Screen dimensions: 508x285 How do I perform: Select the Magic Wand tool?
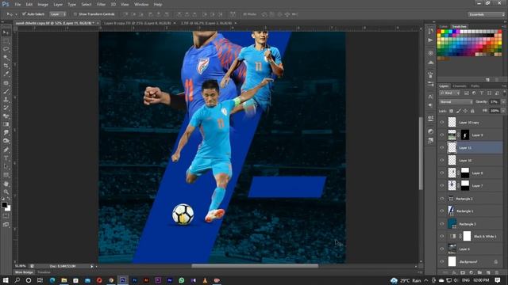[6, 58]
